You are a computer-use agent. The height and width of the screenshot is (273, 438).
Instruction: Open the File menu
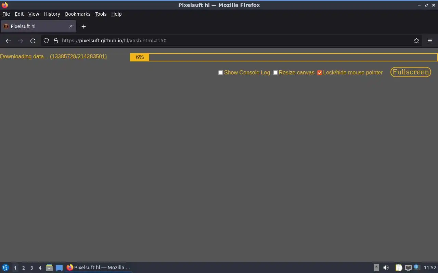click(x=6, y=14)
